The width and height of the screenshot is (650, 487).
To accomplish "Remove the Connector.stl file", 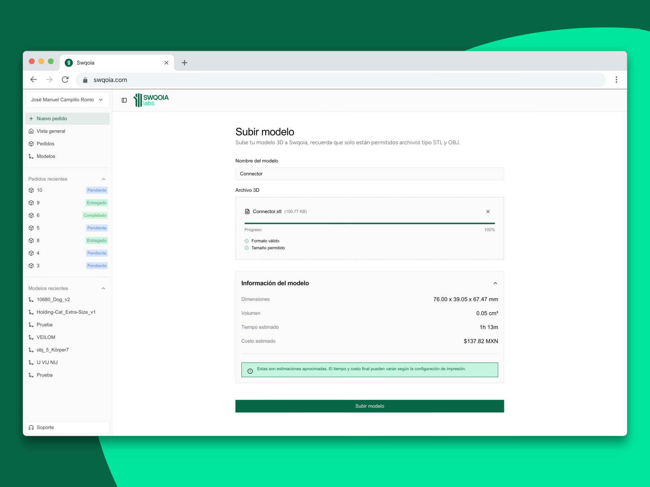I will pyautogui.click(x=488, y=211).
